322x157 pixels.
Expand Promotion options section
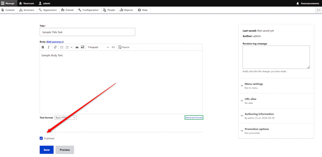point(276,131)
